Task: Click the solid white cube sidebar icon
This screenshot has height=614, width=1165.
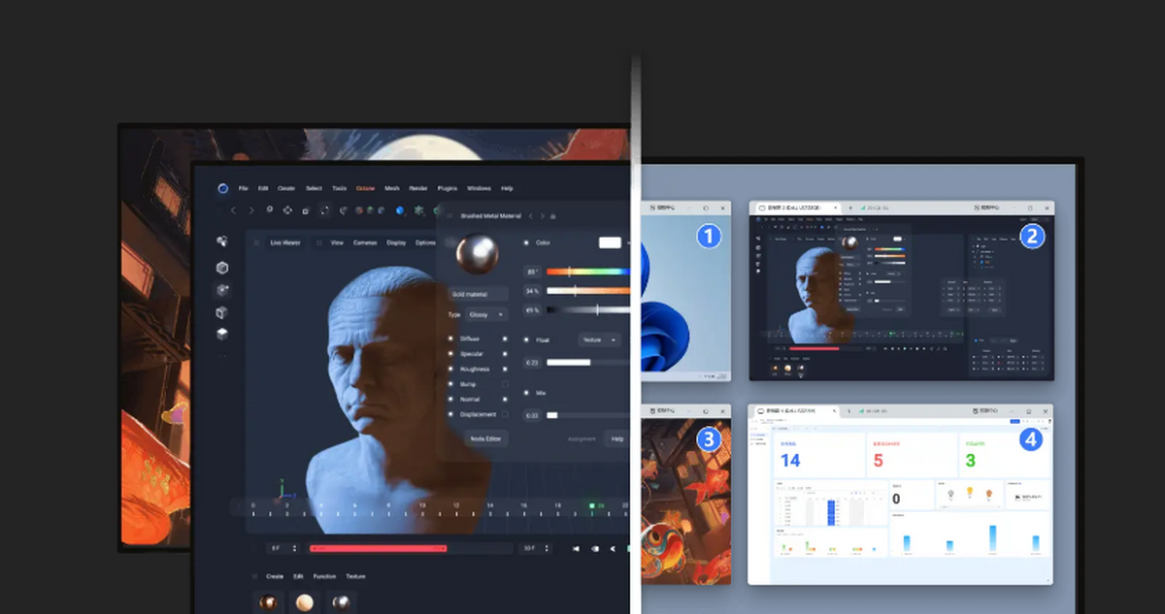Action: click(222, 334)
